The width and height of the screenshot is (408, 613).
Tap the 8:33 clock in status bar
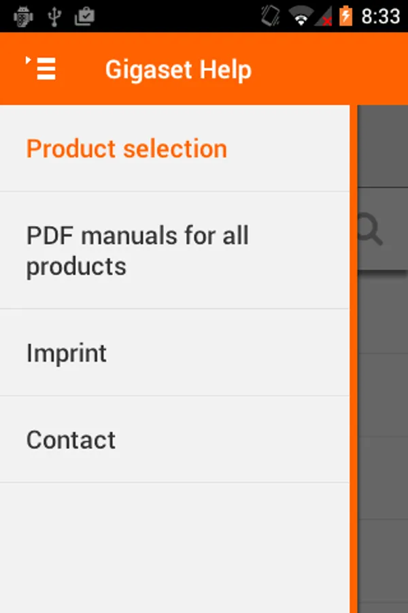pyautogui.click(x=381, y=16)
